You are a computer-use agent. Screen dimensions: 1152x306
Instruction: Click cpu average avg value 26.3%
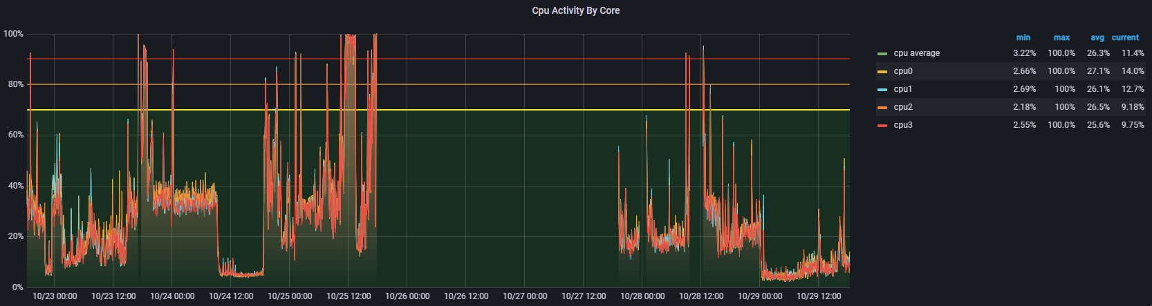tap(1098, 53)
